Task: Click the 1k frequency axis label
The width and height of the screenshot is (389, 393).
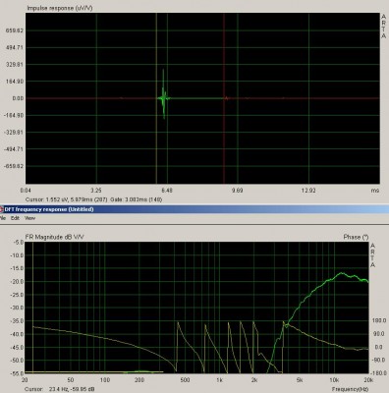Action: click(x=219, y=380)
